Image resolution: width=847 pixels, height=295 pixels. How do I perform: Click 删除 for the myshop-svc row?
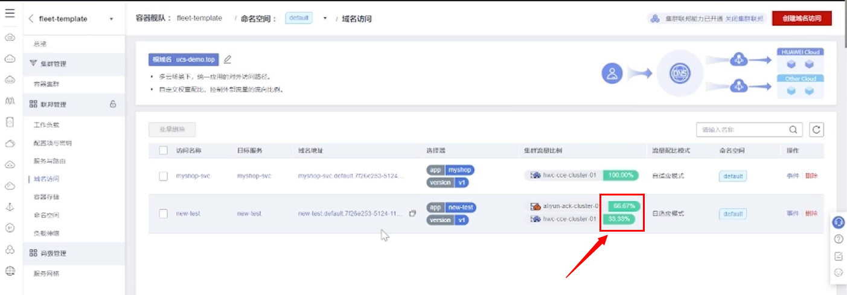(x=811, y=176)
